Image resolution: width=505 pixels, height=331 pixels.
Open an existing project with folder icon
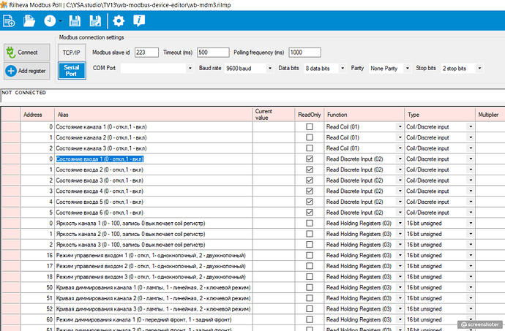click(x=29, y=21)
